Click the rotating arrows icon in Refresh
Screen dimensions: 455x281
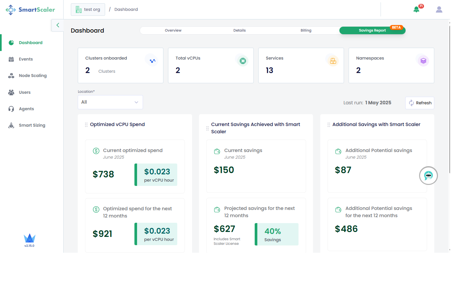tap(411, 103)
